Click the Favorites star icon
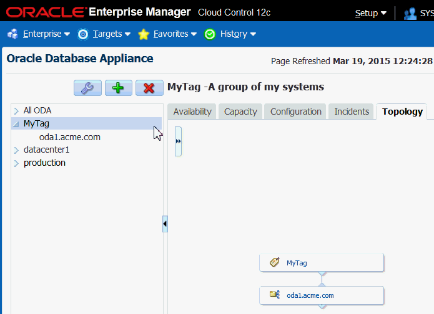 tap(144, 34)
